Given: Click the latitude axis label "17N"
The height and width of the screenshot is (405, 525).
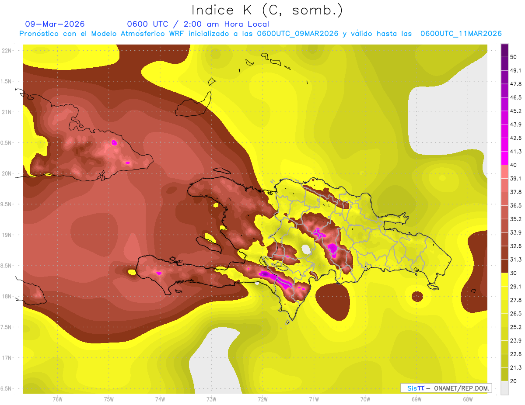Looking at the screenshot, I should pyautogui.click(x=7, y=358).
